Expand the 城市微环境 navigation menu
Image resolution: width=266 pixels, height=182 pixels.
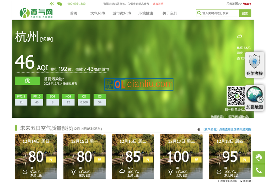point(122,13)
